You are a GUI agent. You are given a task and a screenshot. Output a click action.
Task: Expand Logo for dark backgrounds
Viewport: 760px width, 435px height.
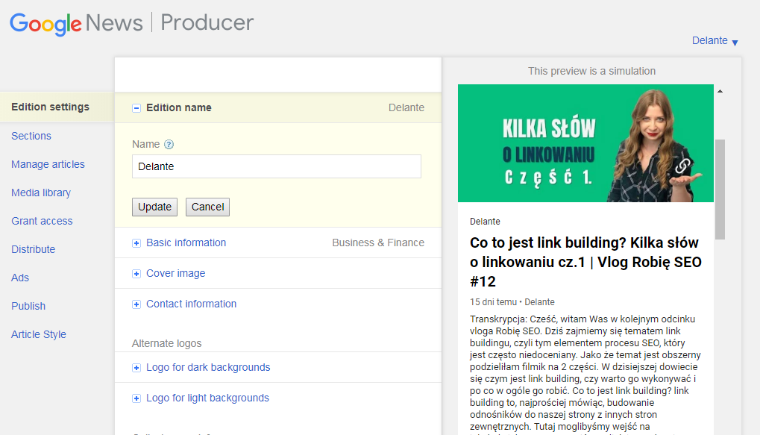tap(136, 368)
